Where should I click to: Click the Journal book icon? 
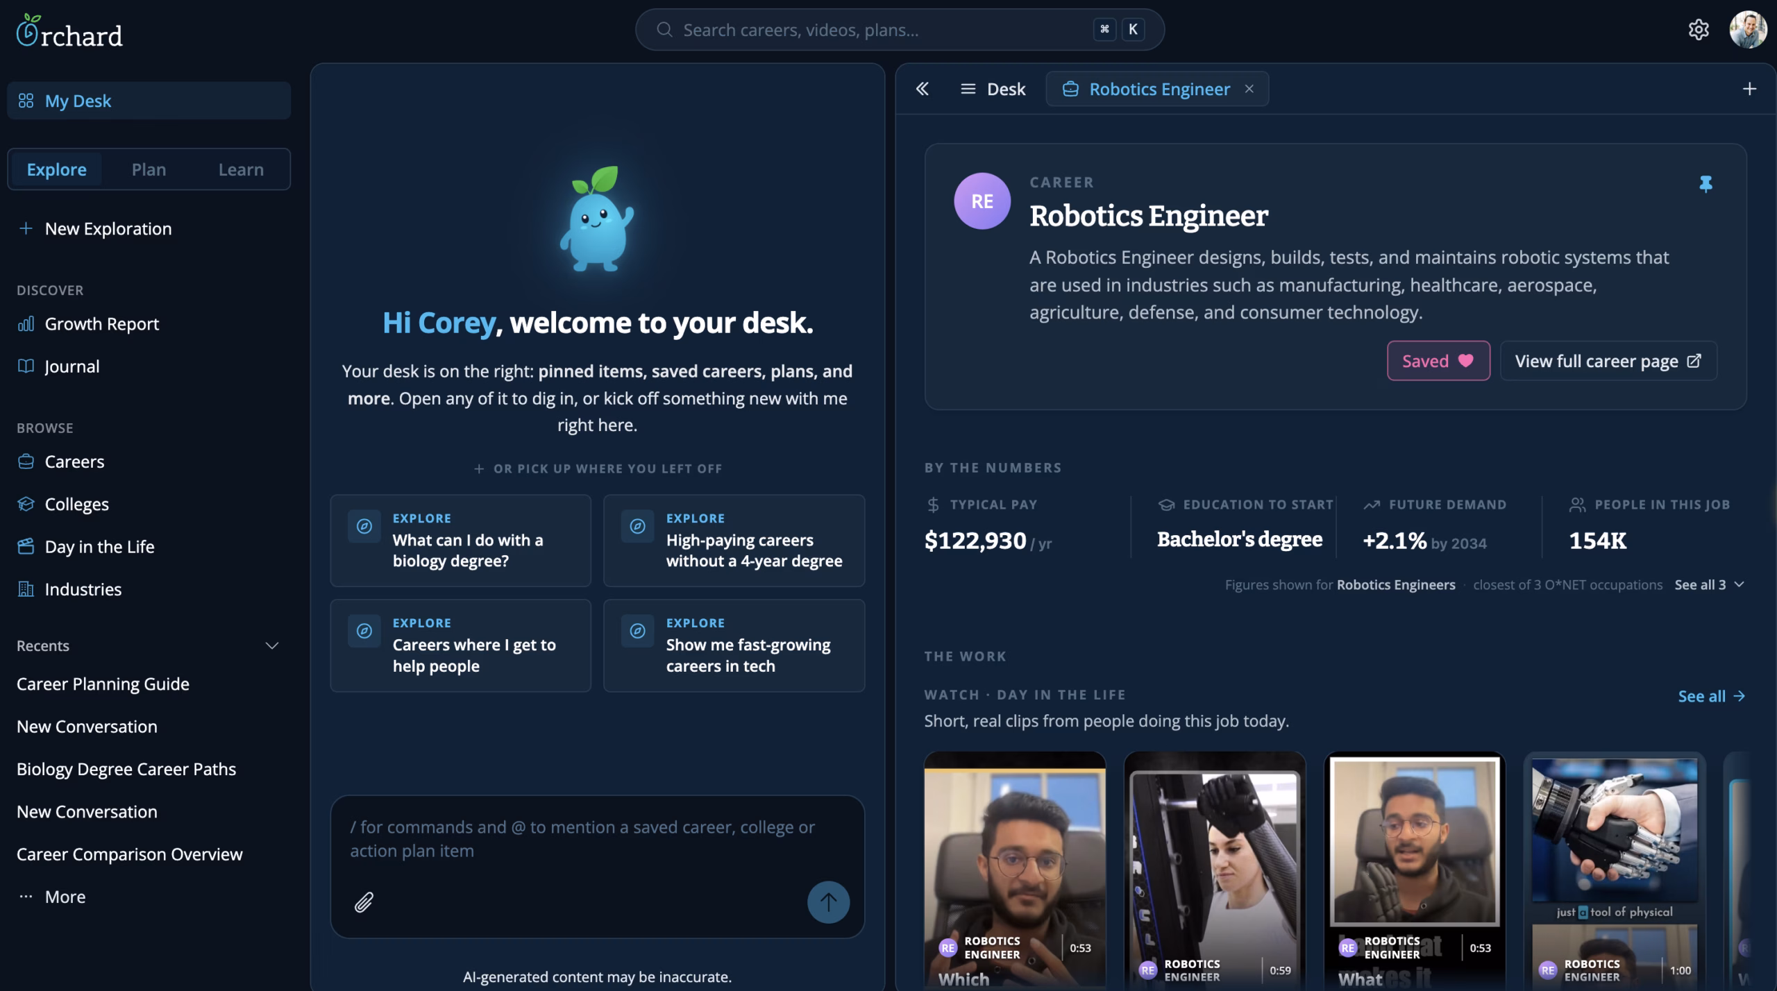(x=26, y=366)
